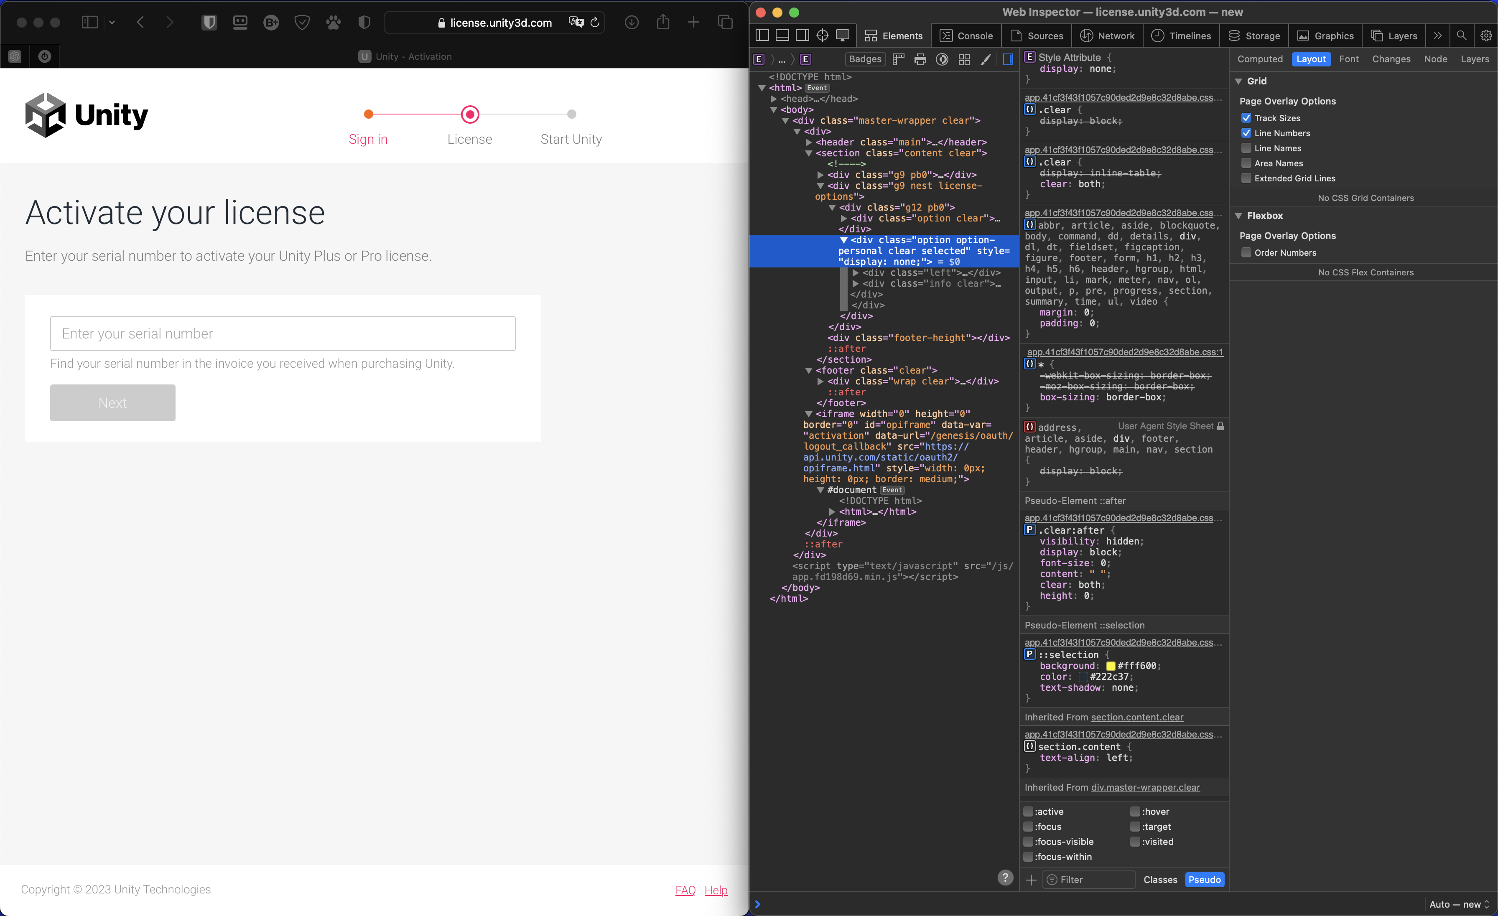Viewport: 1498px width, 916px height.
Task: Select the element inspection crosshair tool
Action: tap(822, 35)
